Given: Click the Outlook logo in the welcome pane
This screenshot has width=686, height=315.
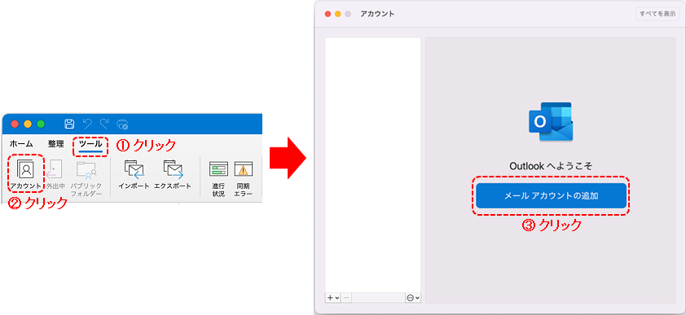Looking at the screenshot, I should (x=551, y=121).
